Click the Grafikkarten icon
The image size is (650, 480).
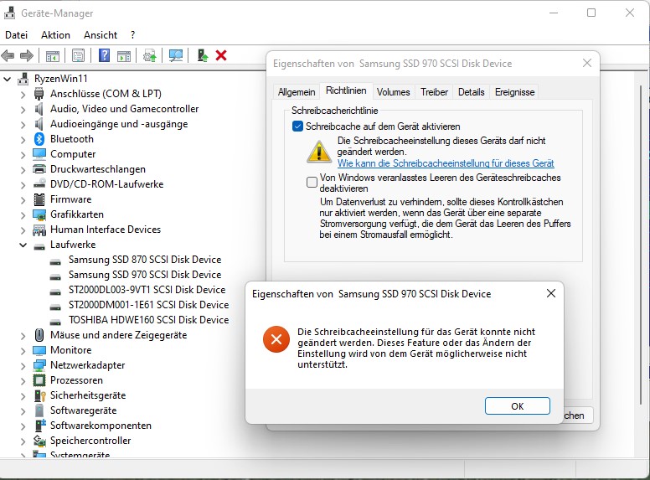pyautogui.click(x=39, y=214)
